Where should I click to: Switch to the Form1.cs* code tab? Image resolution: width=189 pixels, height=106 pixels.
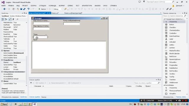55,13
